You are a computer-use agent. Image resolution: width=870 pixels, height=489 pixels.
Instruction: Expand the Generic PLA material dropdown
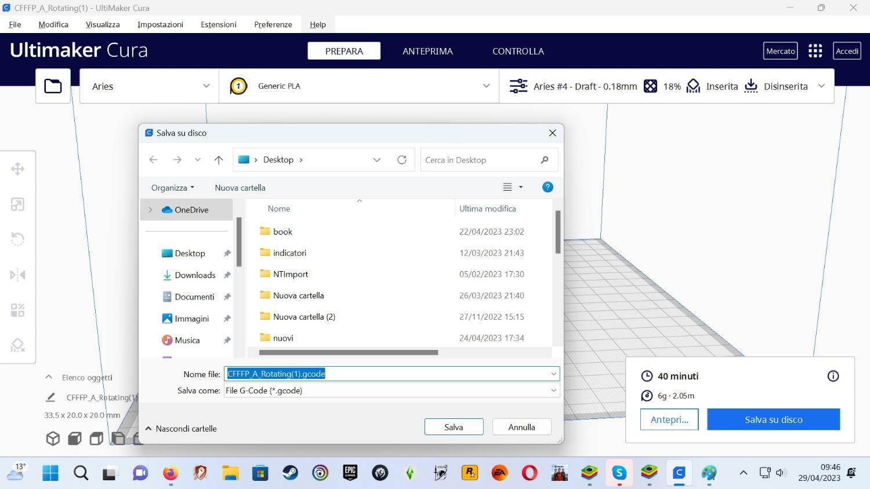pyautogui.click(x=486, y=86)
